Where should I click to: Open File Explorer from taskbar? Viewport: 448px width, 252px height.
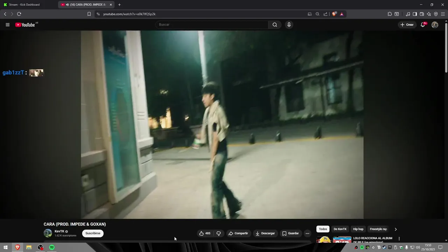(29, 247)
